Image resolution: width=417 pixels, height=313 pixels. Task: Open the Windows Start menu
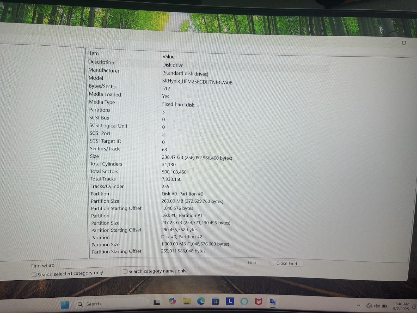tap(65, 305)
